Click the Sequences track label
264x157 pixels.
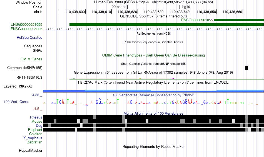[x=33, y=46]
